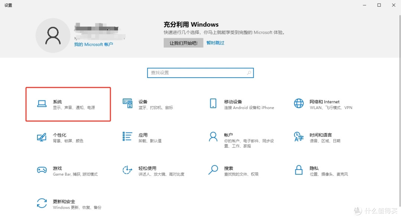Open 我的 Microsoft 帐户 link
This screenshot has height=219, width=401.
[x=93, y=44]
